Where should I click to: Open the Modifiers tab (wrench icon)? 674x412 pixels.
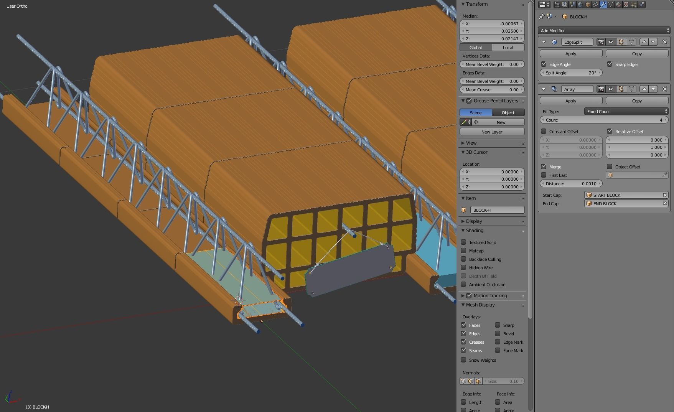[x=603, y=5]
